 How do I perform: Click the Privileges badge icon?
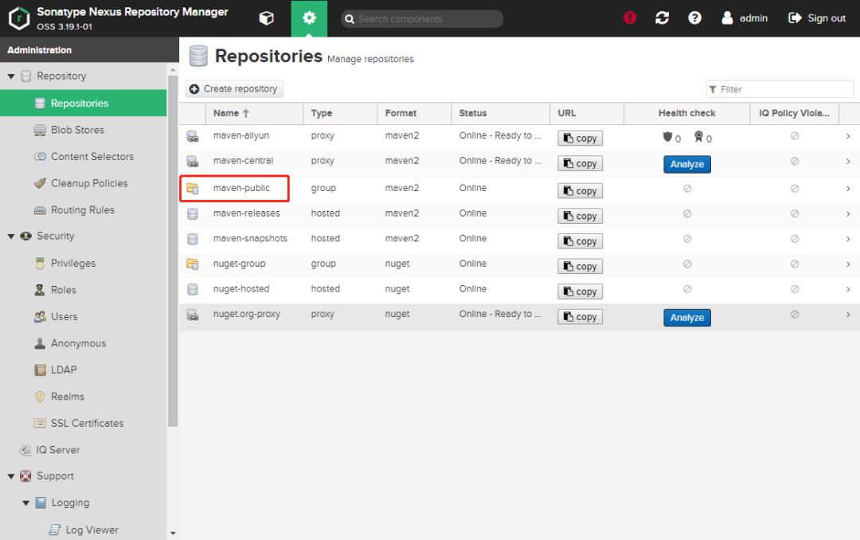(40, 264)
